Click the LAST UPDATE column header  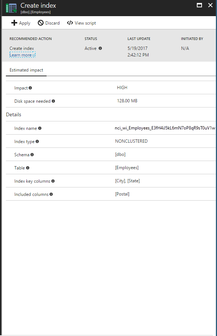coord(139,39)
